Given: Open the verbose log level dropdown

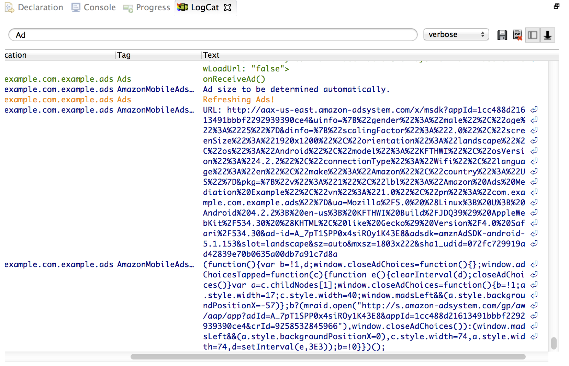Looking at the screenshot, I should [x=456, y=35].
